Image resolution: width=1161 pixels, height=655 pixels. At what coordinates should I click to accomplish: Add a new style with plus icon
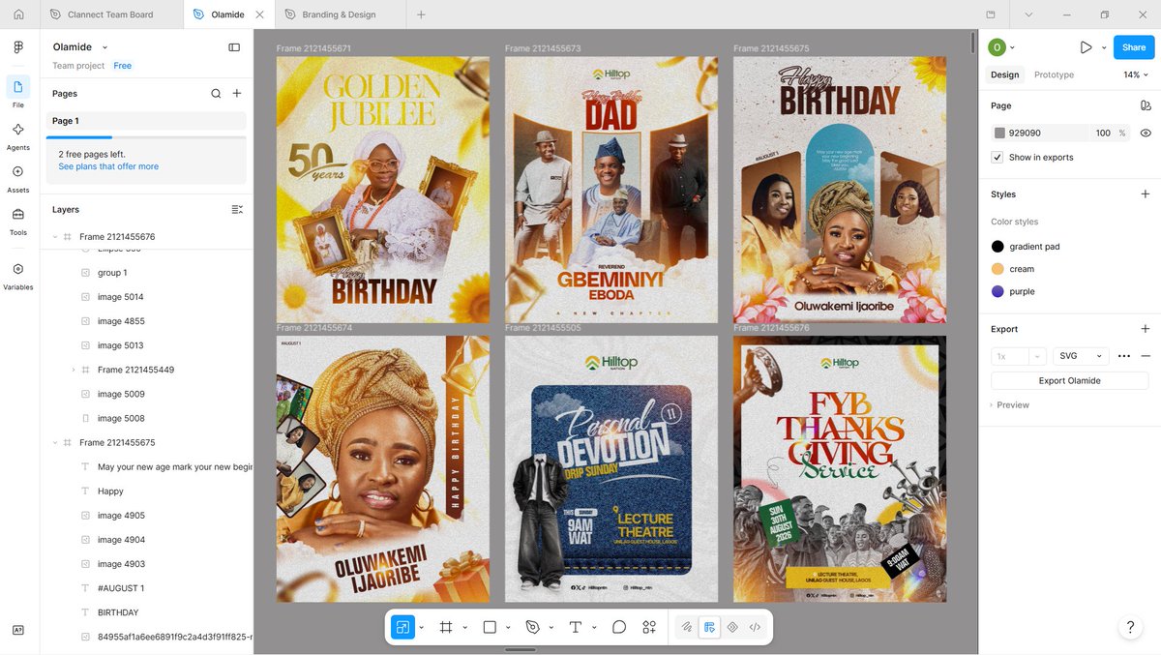[1146, 194]
